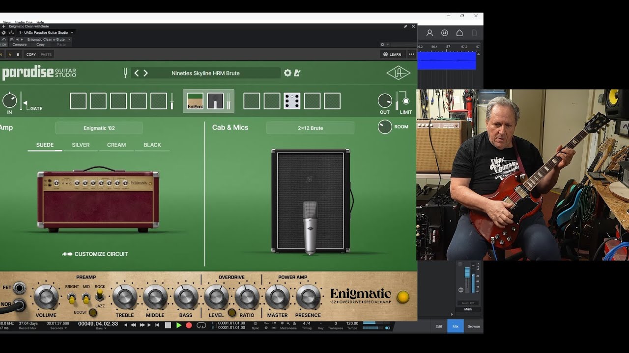Toggle the BOOST button on preamp
629x353 pixels.
click(x=92, y=312)
